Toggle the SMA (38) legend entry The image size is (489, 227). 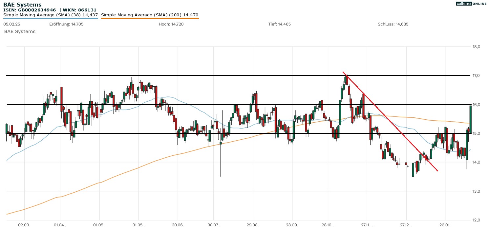(x=51, y=15)
